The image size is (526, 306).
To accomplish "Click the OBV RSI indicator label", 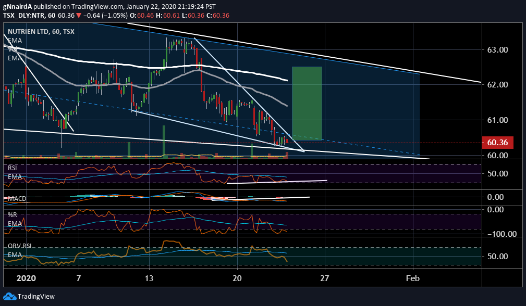I will 19,246.
